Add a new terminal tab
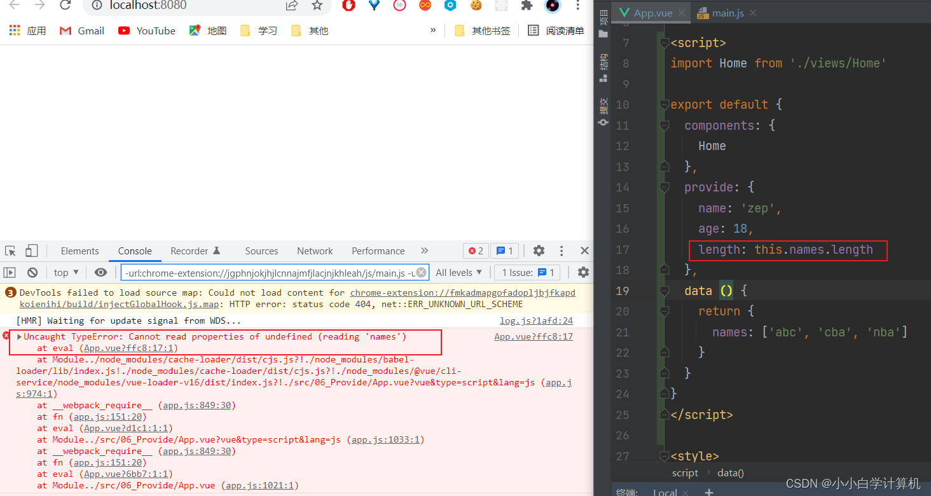Image resolution: width=931 pixels, height=496 pixels. pyautogui.click(x=709, y=492)
